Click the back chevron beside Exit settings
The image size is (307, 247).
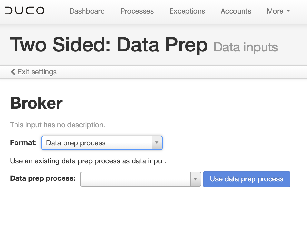point(13,72)
